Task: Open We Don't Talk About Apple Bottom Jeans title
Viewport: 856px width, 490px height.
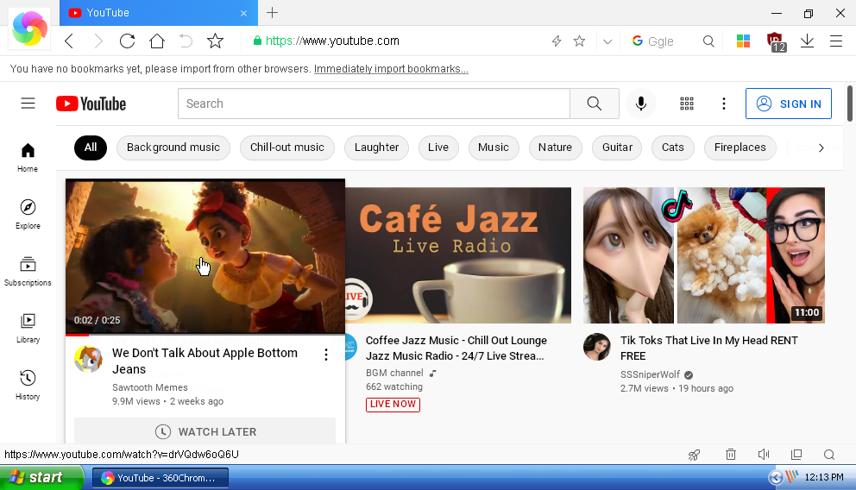Action: click(x=205, y=361)
